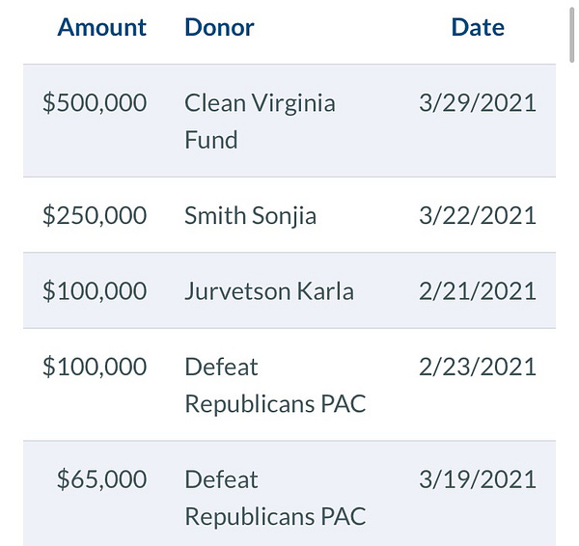The image size is (579, 546).
Task: Select the $100,000 amount dated 2/23/2021
Action: coord(95,367)
